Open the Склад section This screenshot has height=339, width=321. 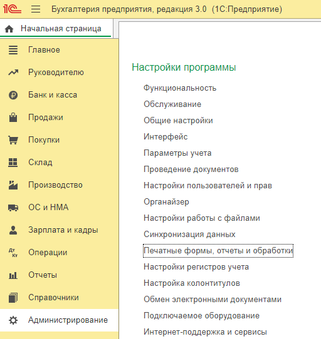40,163
